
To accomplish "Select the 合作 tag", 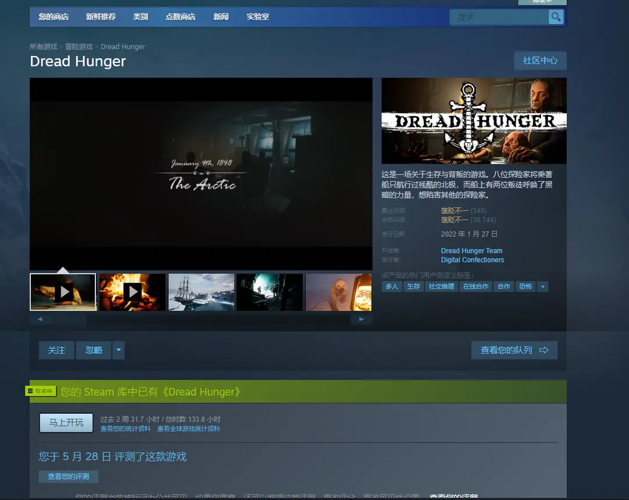I will pyautogui.click(x=504, y=287).
